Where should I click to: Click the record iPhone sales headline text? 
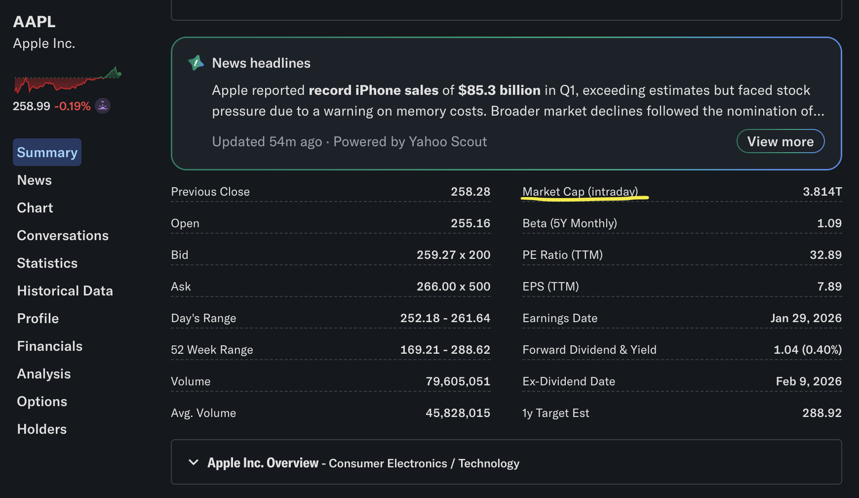(373, 90)
